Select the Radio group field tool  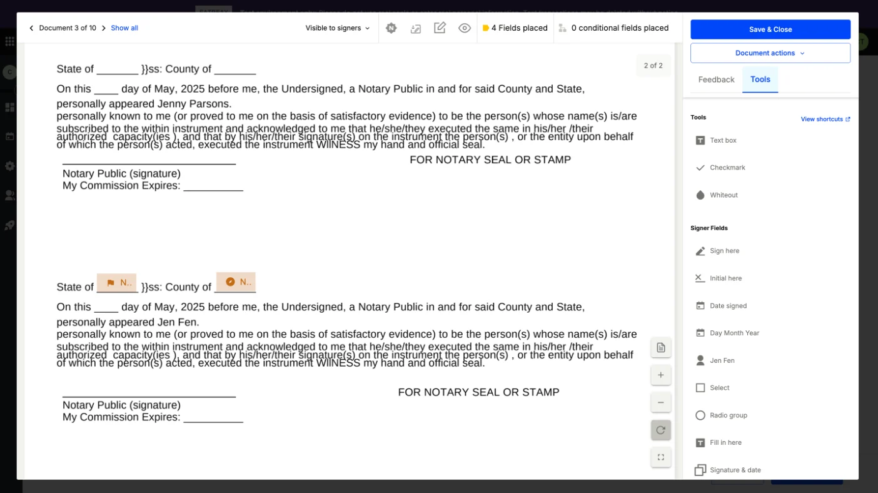click(721, 415)
